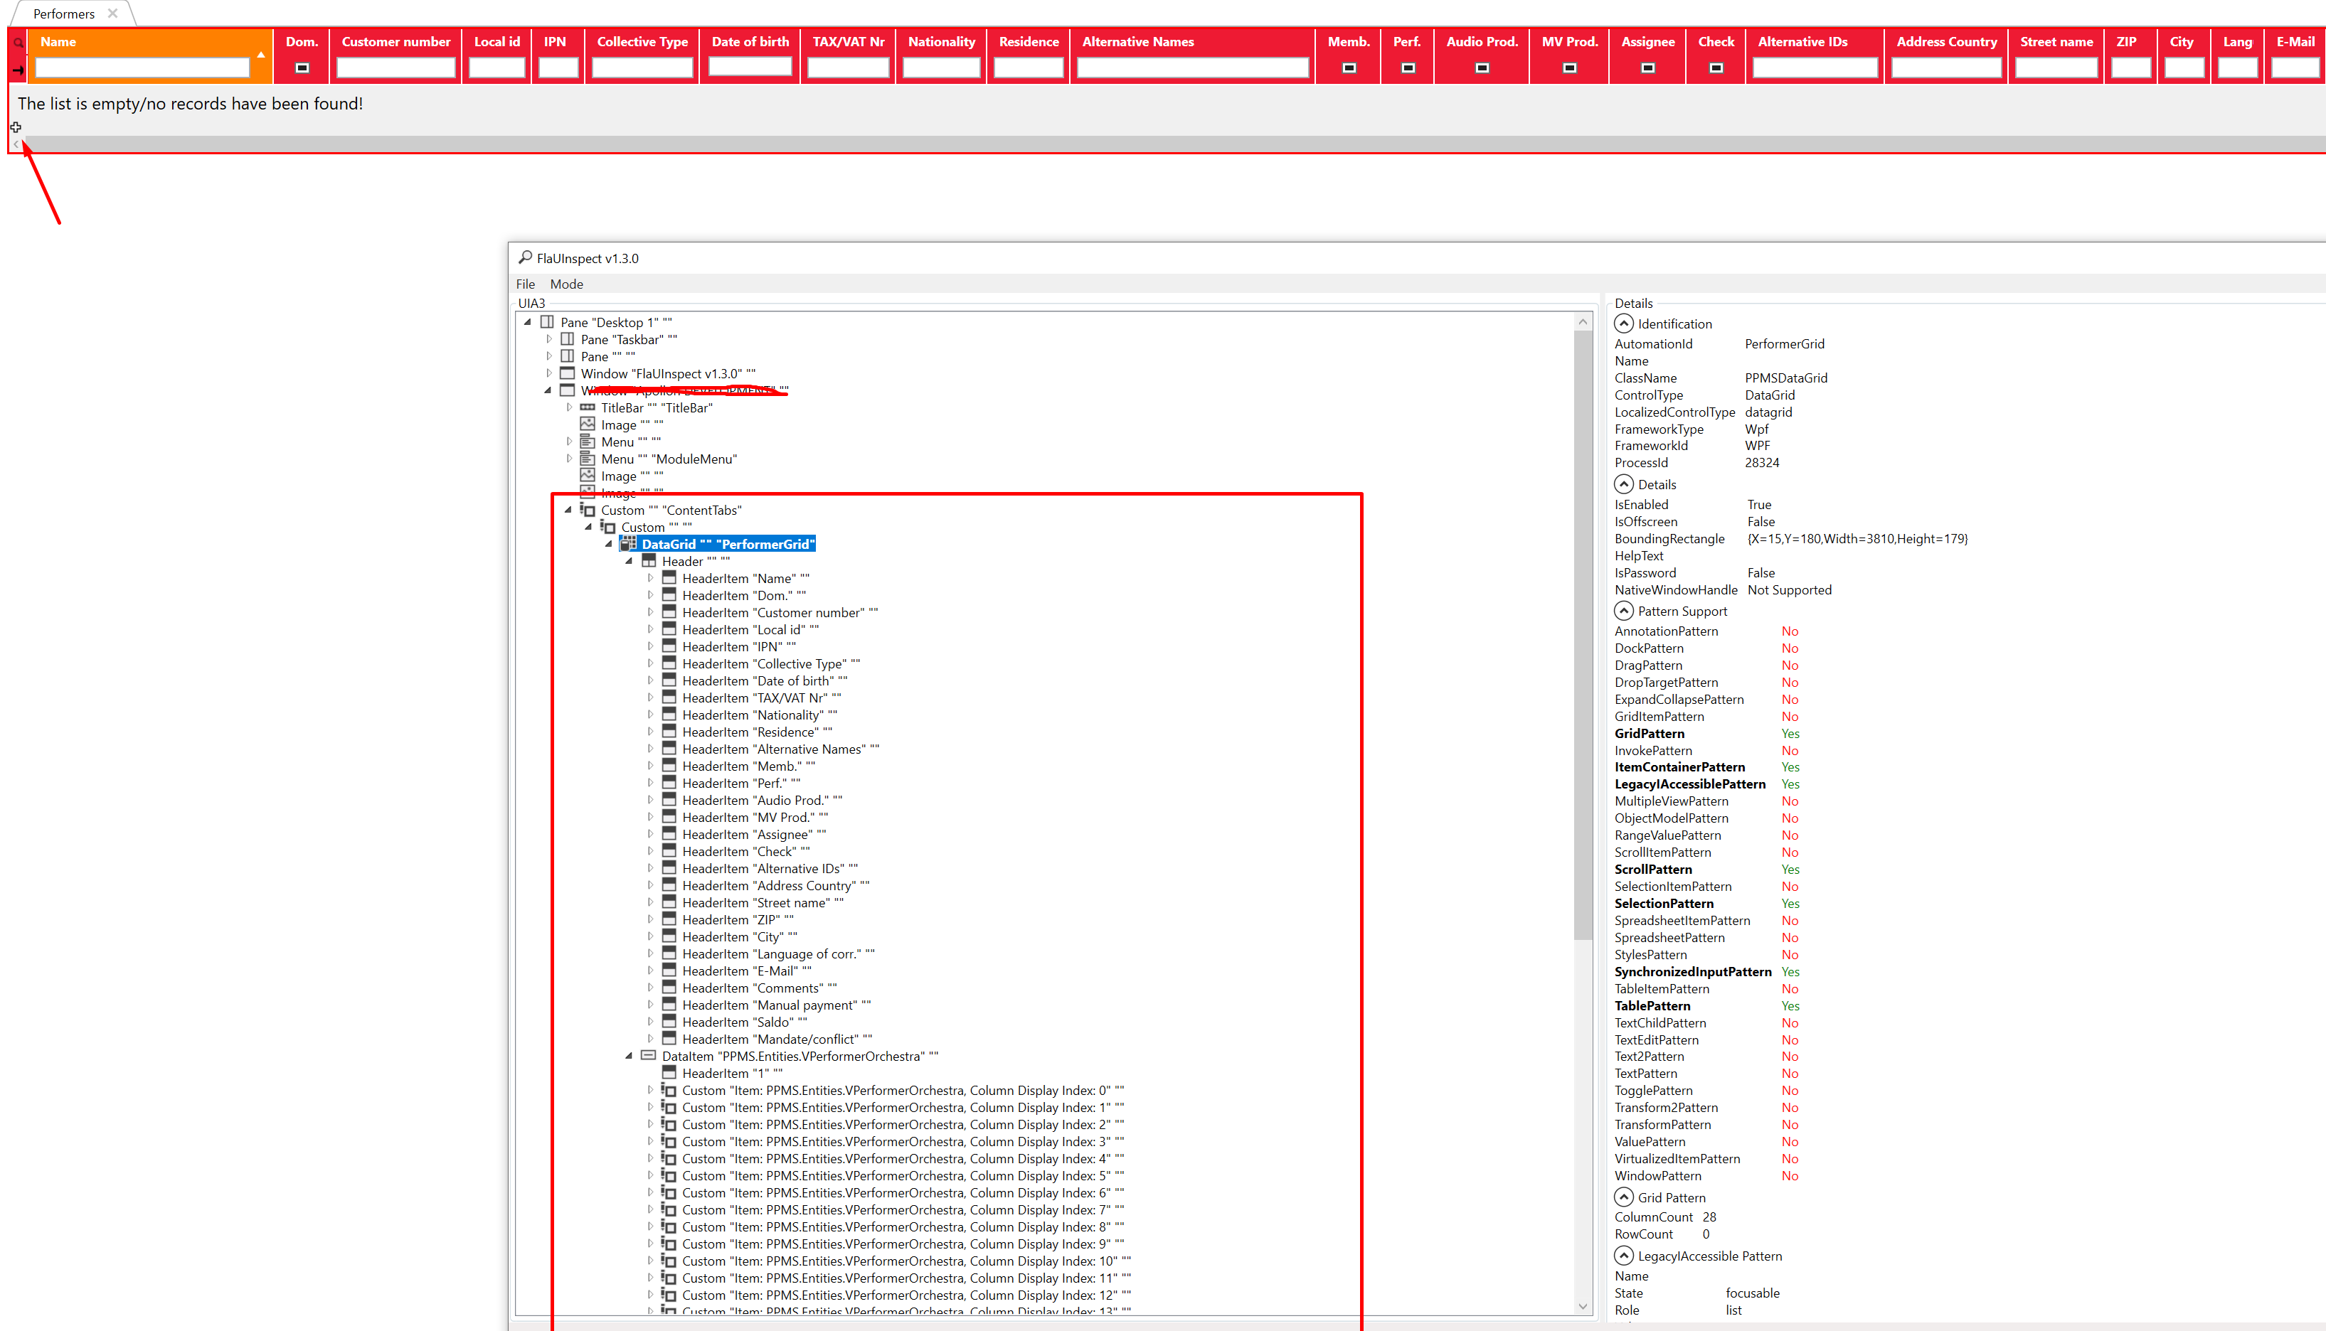Image resolution: width=2326 pixels, height=1331 pixels.
Task: Collapse the Pattern Support section in Details
Action: click(x=1624, y=611)
